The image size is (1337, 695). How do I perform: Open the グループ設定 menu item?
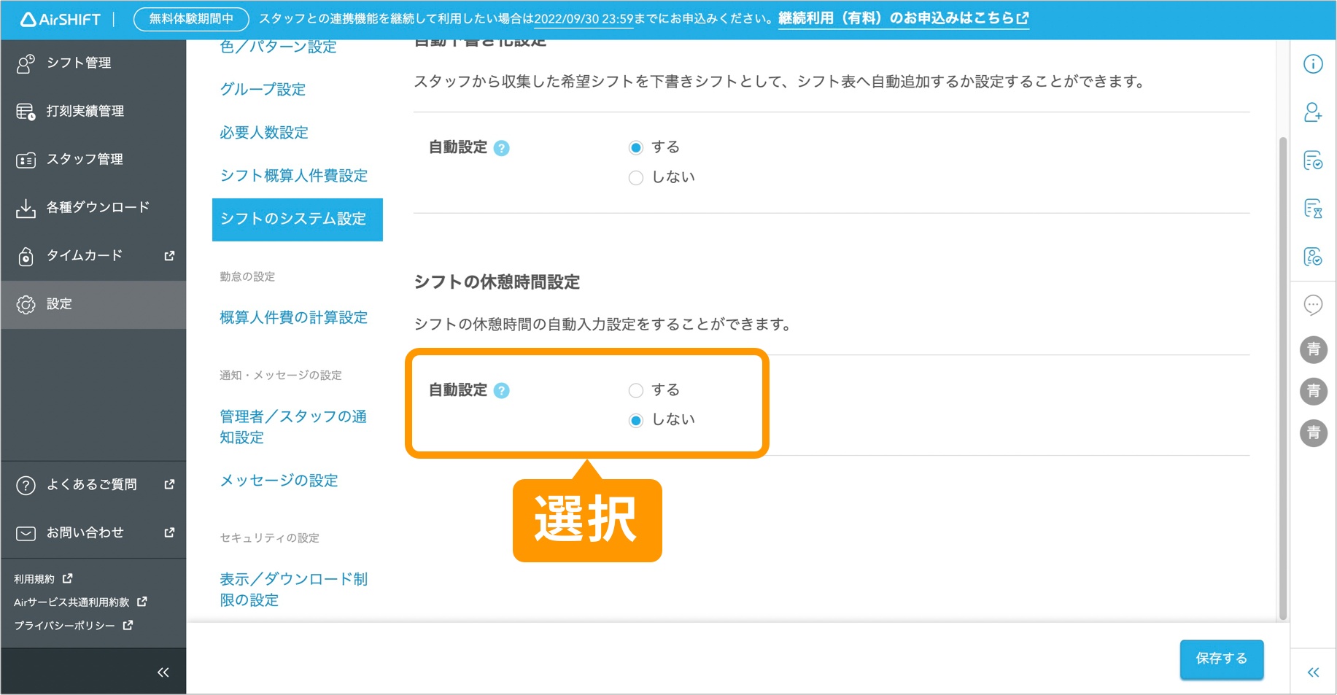point(263,89)
